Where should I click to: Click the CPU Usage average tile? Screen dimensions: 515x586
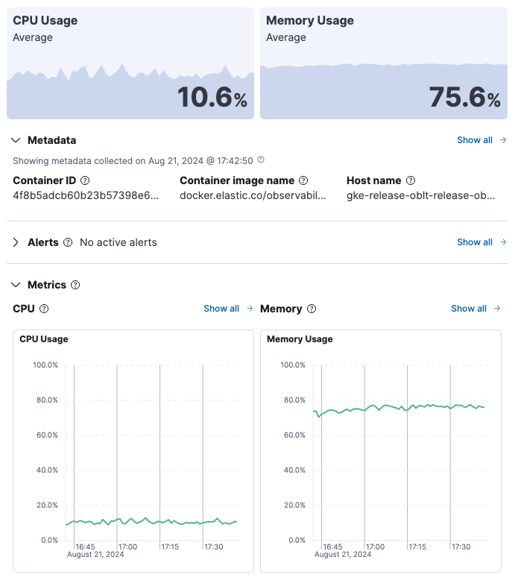[130, 63]
